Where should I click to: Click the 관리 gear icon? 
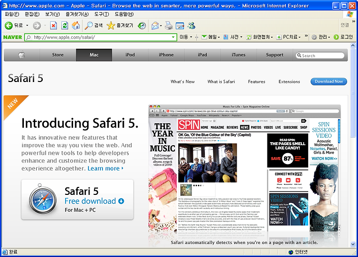314,37
